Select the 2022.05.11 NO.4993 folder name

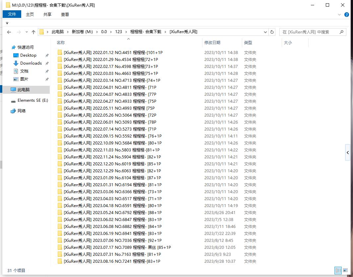click(x=109, y=108)
